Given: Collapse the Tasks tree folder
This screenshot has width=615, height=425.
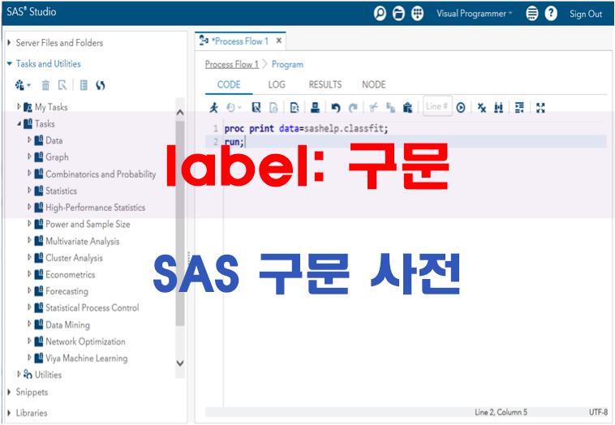Looking at the screenshot, I should (19, 123).
